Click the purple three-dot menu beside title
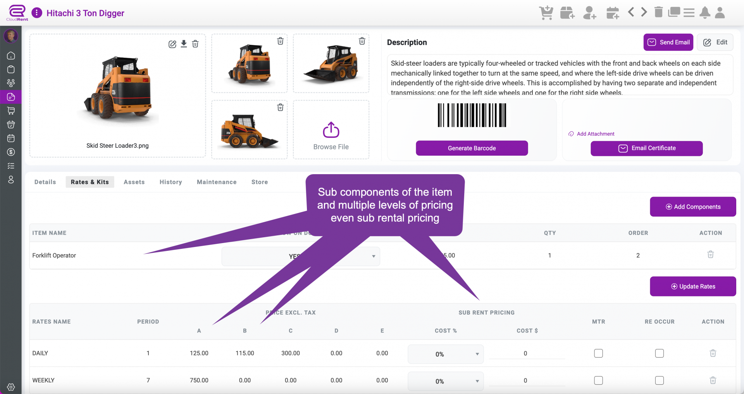Image resolution: width=744 pixels, height=394 pixels. [x=37, y=13]
